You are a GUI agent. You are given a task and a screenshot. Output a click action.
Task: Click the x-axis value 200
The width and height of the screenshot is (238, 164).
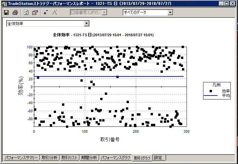point(136,131)
